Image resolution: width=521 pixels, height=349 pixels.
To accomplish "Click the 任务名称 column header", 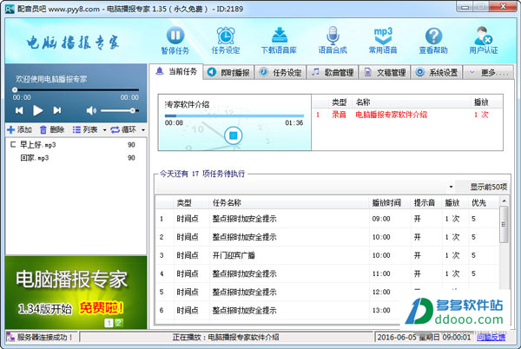I will click(289, 202).
